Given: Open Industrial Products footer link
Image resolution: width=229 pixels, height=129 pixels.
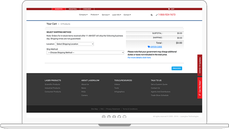Looking at the screenshot, I should [53, 88].
